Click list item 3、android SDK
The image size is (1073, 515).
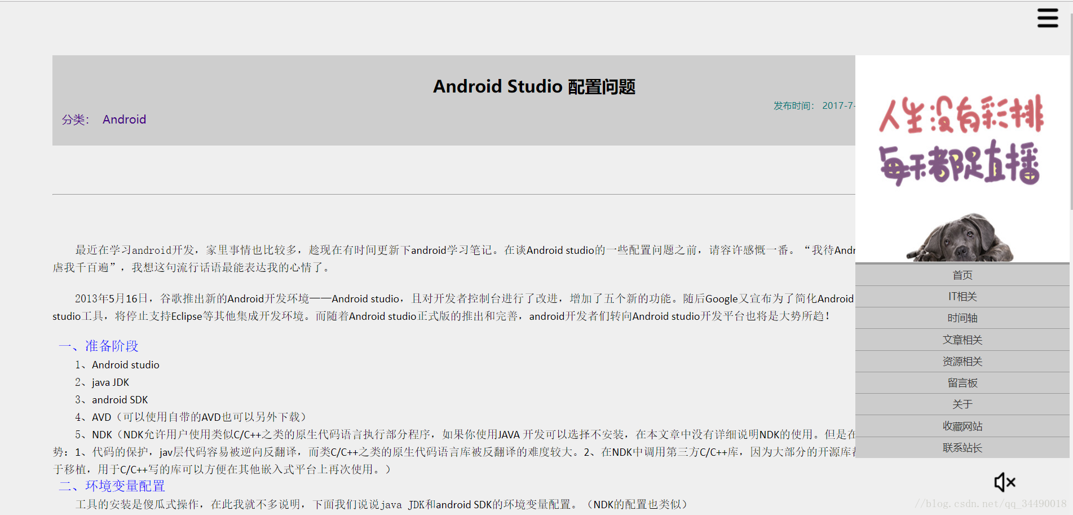coord(112,400)
